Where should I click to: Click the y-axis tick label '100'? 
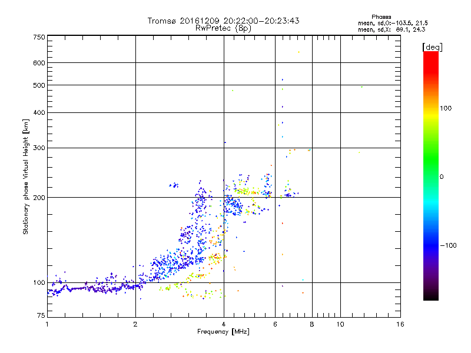[x=39, y=282]
